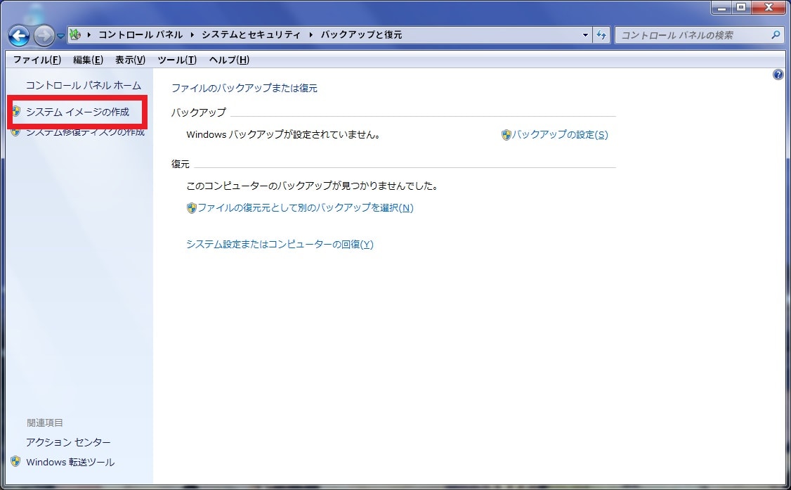
Task: Click the コントロール パネルの検索 search field
Action: pyautogui.click(x=692, y=35)
